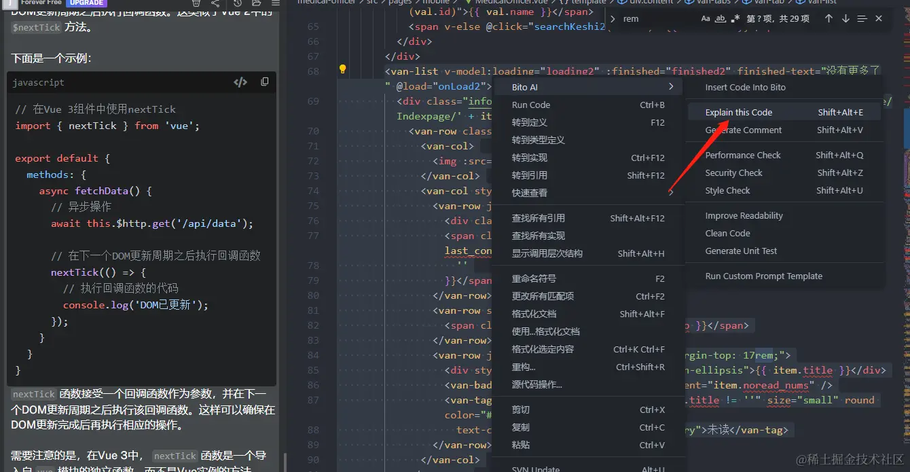Click 'console.log' line in the code block
The width and height of the screenshot is (910, 472).
click(x=136, y=305)
